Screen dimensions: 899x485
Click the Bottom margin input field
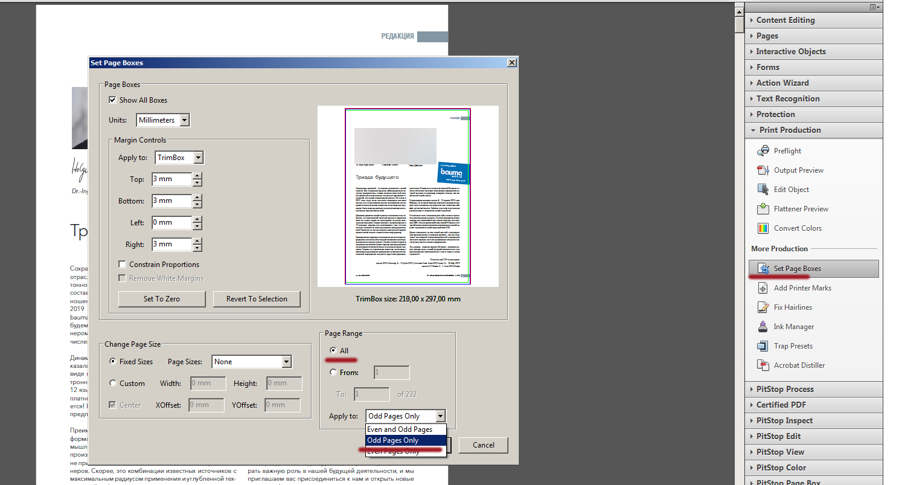(x=171, y=201)
